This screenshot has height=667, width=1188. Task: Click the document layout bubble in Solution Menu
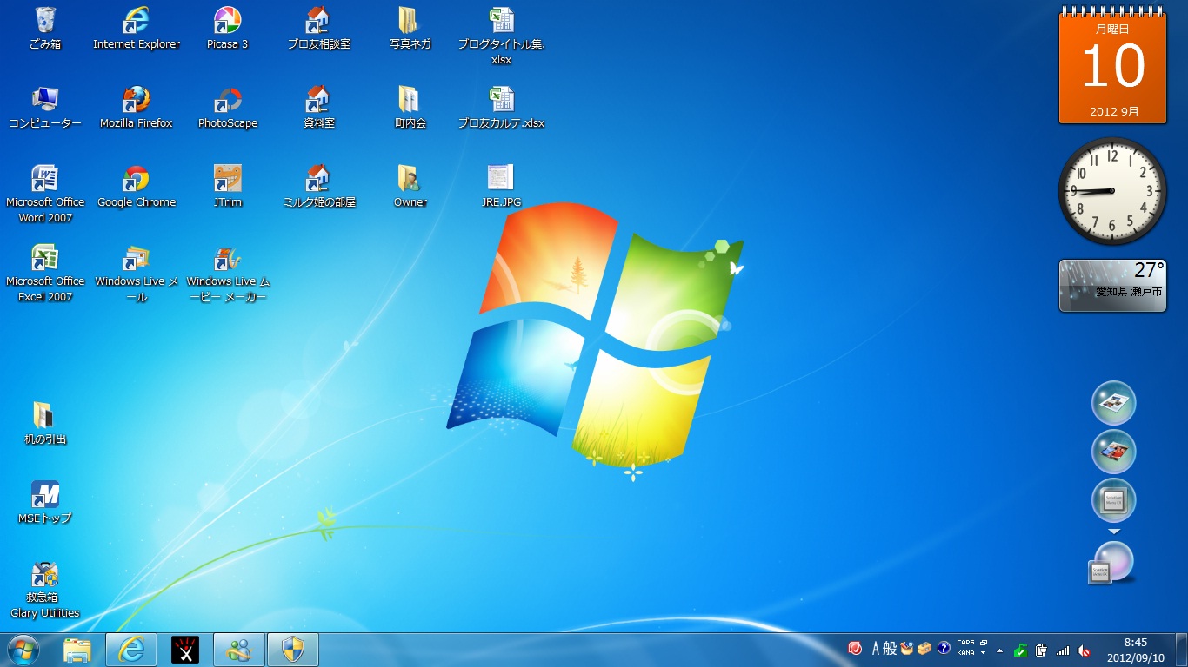pyautogui.click(x=1114, y=403)
